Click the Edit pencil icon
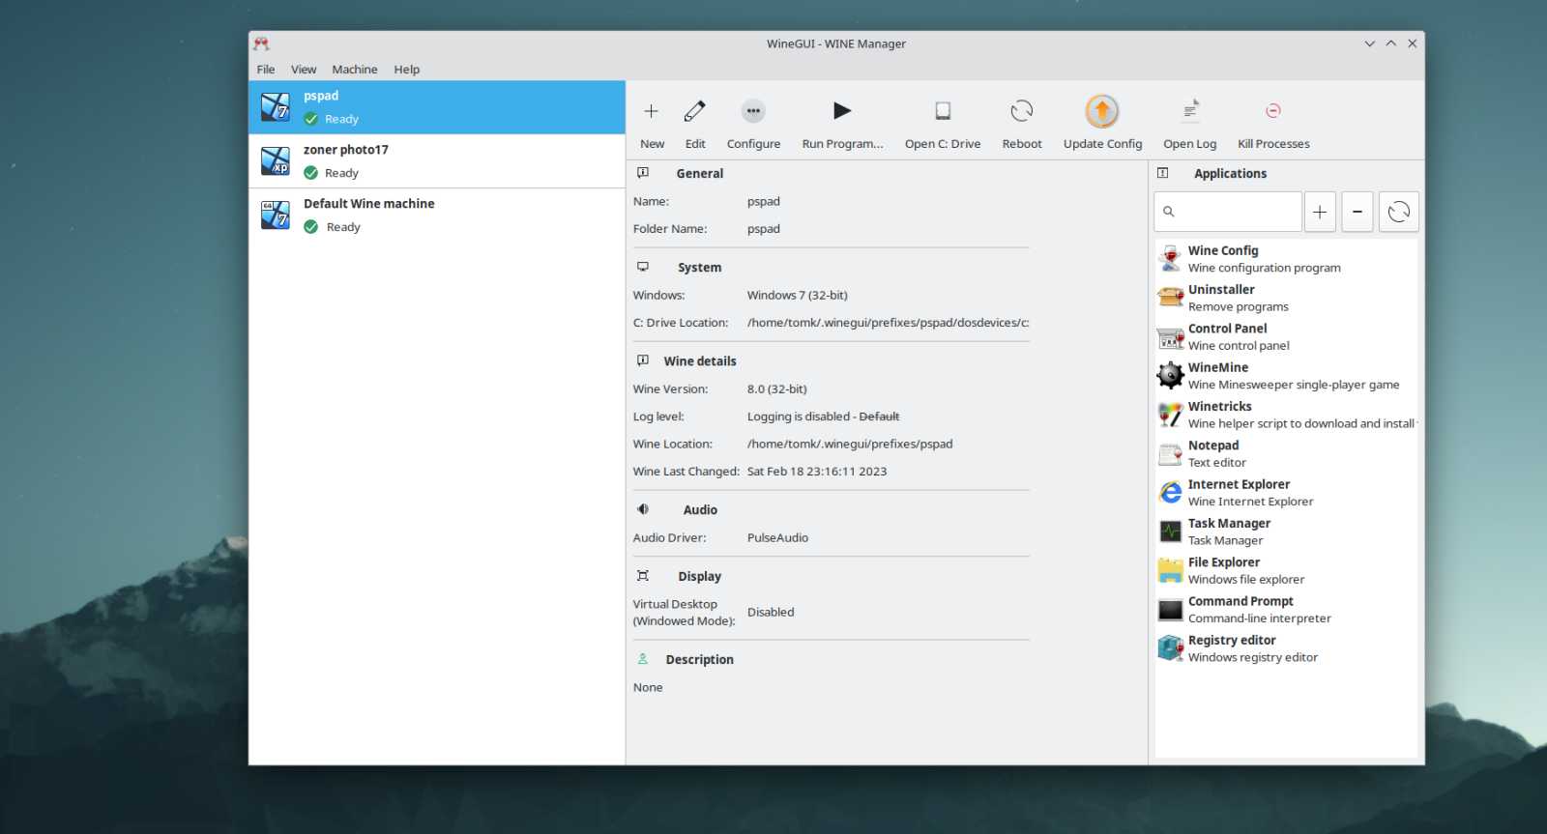Image resolution: width=1547 pixels, height=834 pixels. 694,111
